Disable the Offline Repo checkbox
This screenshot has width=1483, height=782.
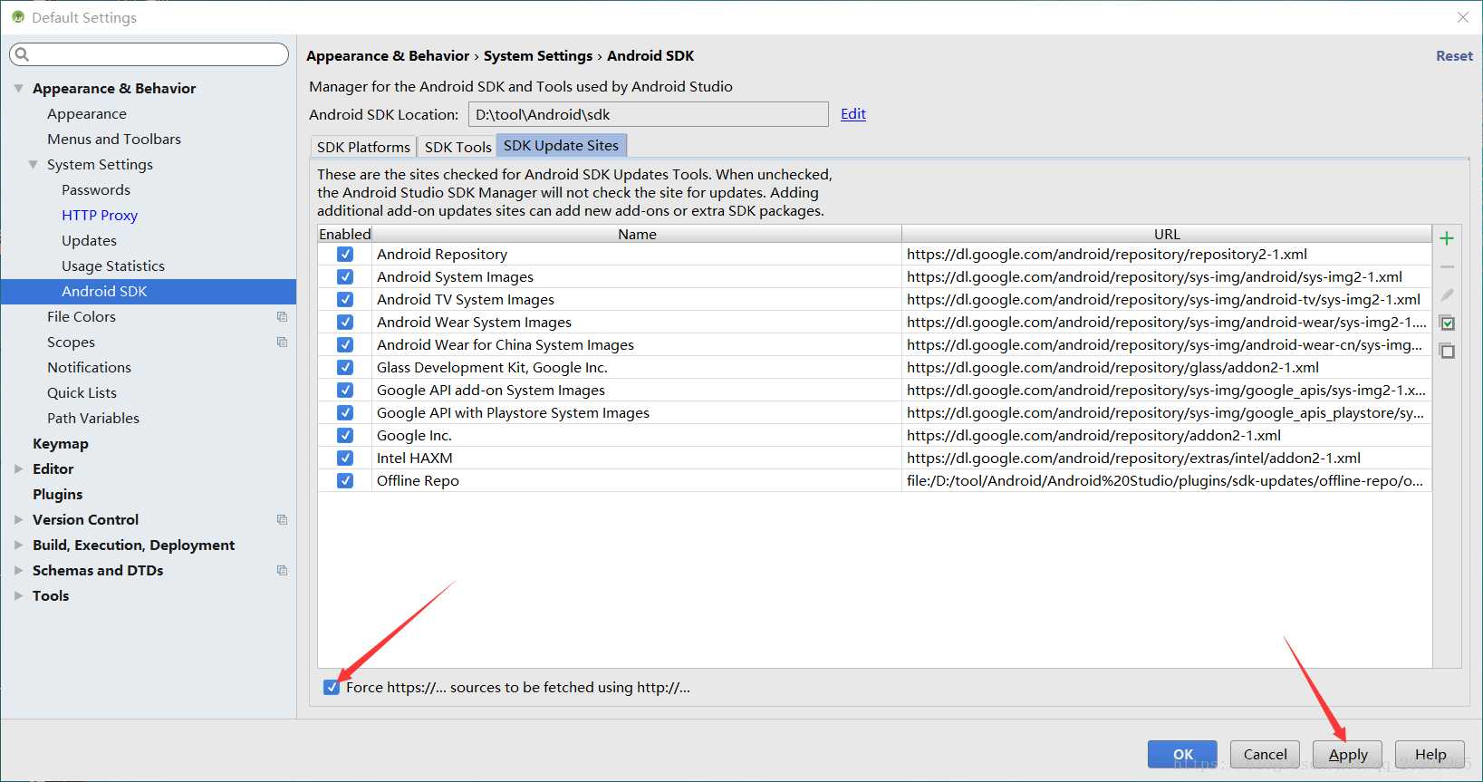(345, 481)
